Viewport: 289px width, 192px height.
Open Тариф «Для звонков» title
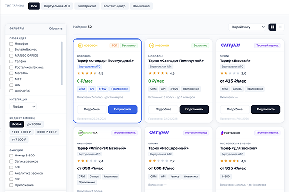click(238, 148)
